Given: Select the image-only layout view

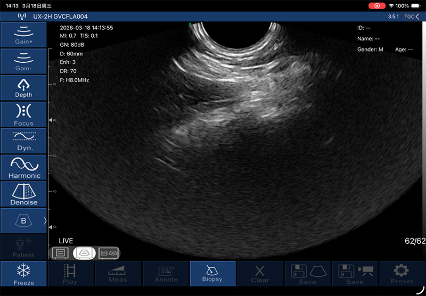Looking at the screenshot, I should coord(84,253).
